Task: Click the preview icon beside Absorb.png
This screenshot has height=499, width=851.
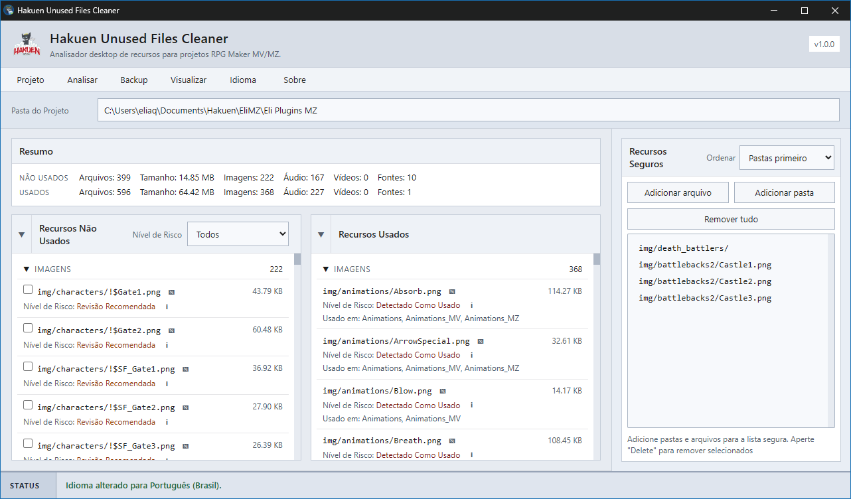Action: pyautogui.click(x=452, y=291)
